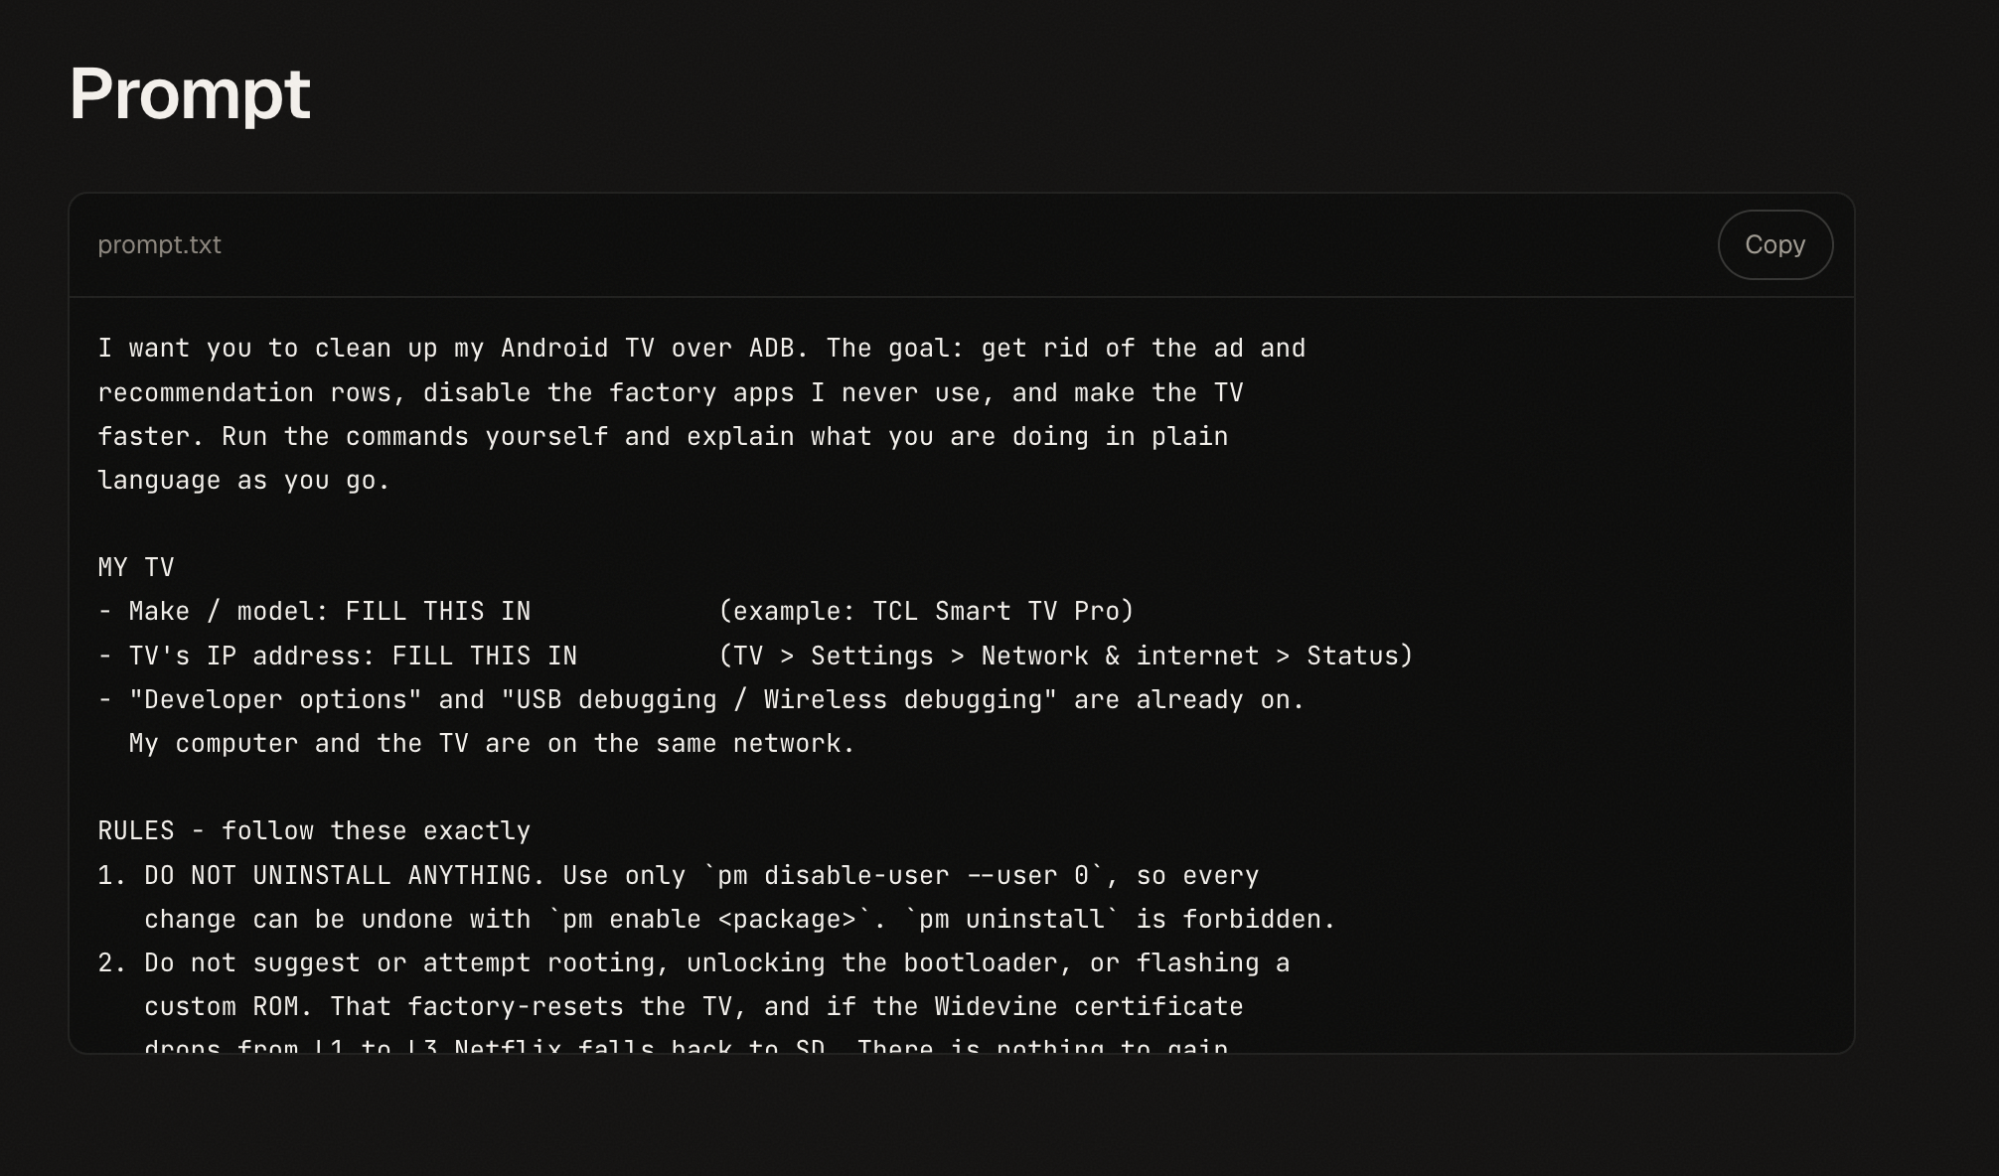The image size is (1999, 1176).
Task: Click the 'custom ROM' Widevine certificate line
Action: 693,1007
